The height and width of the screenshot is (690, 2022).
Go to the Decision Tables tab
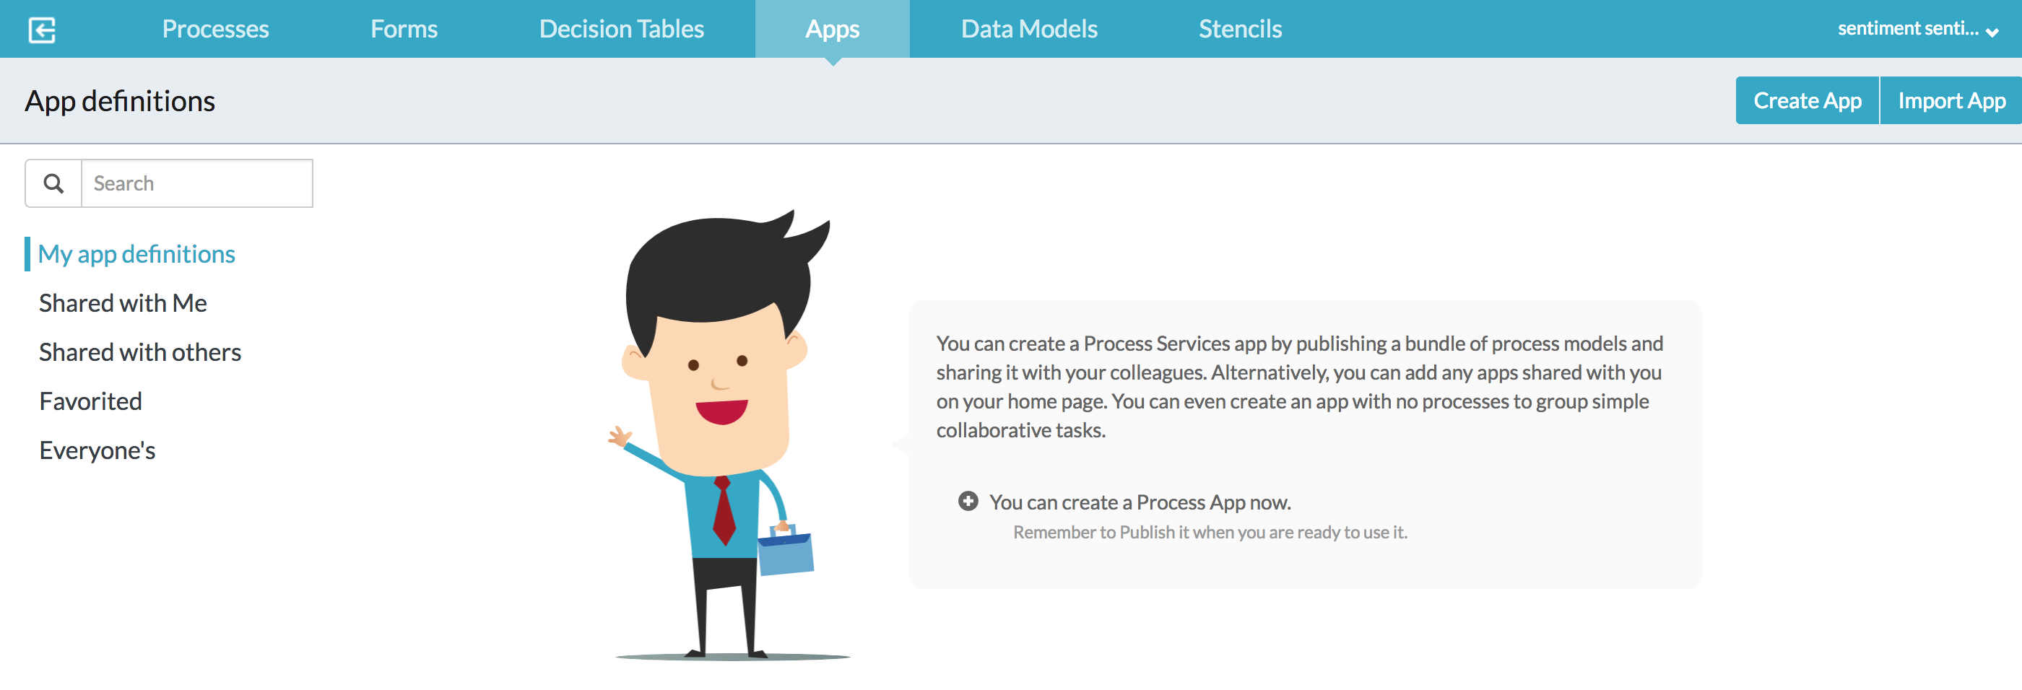621,29
